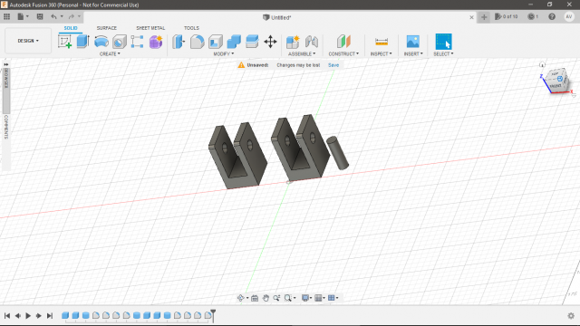Open the COMMENTS side panel
The image size is (580, 326).
(x=6, y=127)
